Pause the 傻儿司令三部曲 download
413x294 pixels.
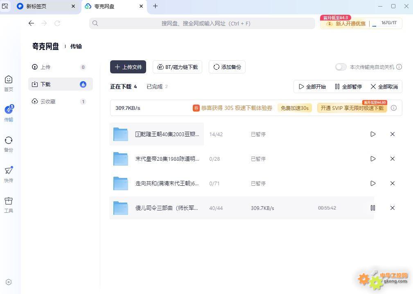click(x=372, y=208)
